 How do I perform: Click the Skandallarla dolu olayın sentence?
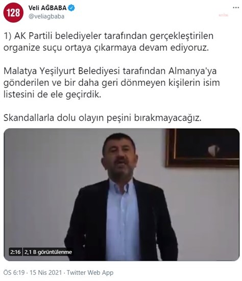(x=103, y=118)
